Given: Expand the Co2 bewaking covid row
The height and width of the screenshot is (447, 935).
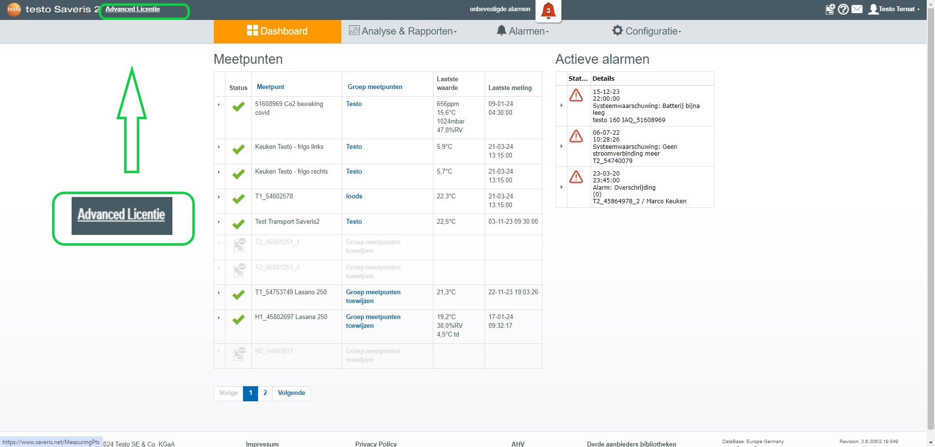Looking at the screenshot, I should point(219,105).
